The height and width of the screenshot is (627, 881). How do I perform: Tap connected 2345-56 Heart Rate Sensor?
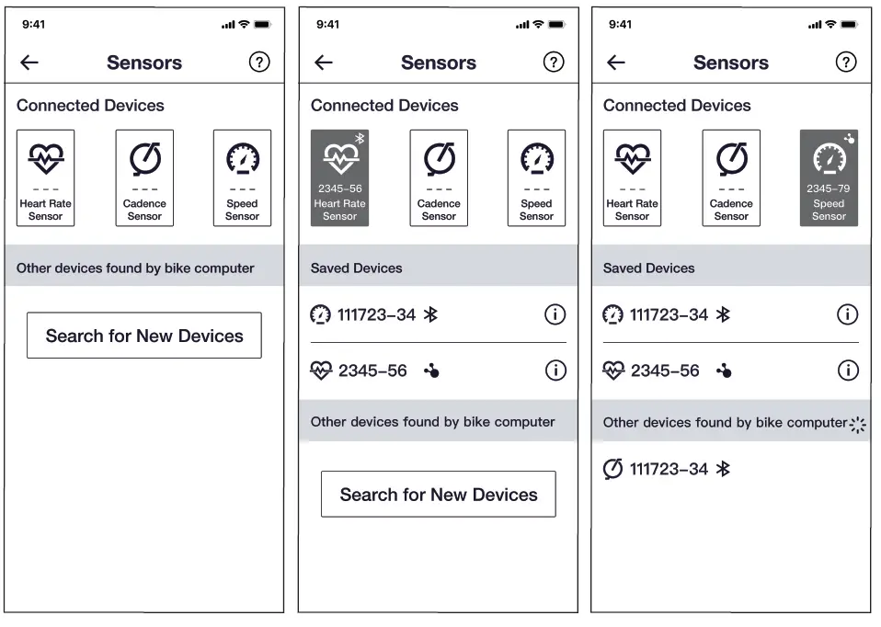[339, 178]
